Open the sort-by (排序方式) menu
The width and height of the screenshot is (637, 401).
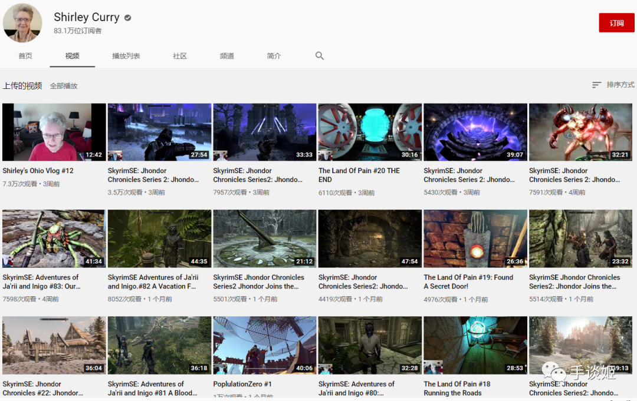tap(613, 85)
